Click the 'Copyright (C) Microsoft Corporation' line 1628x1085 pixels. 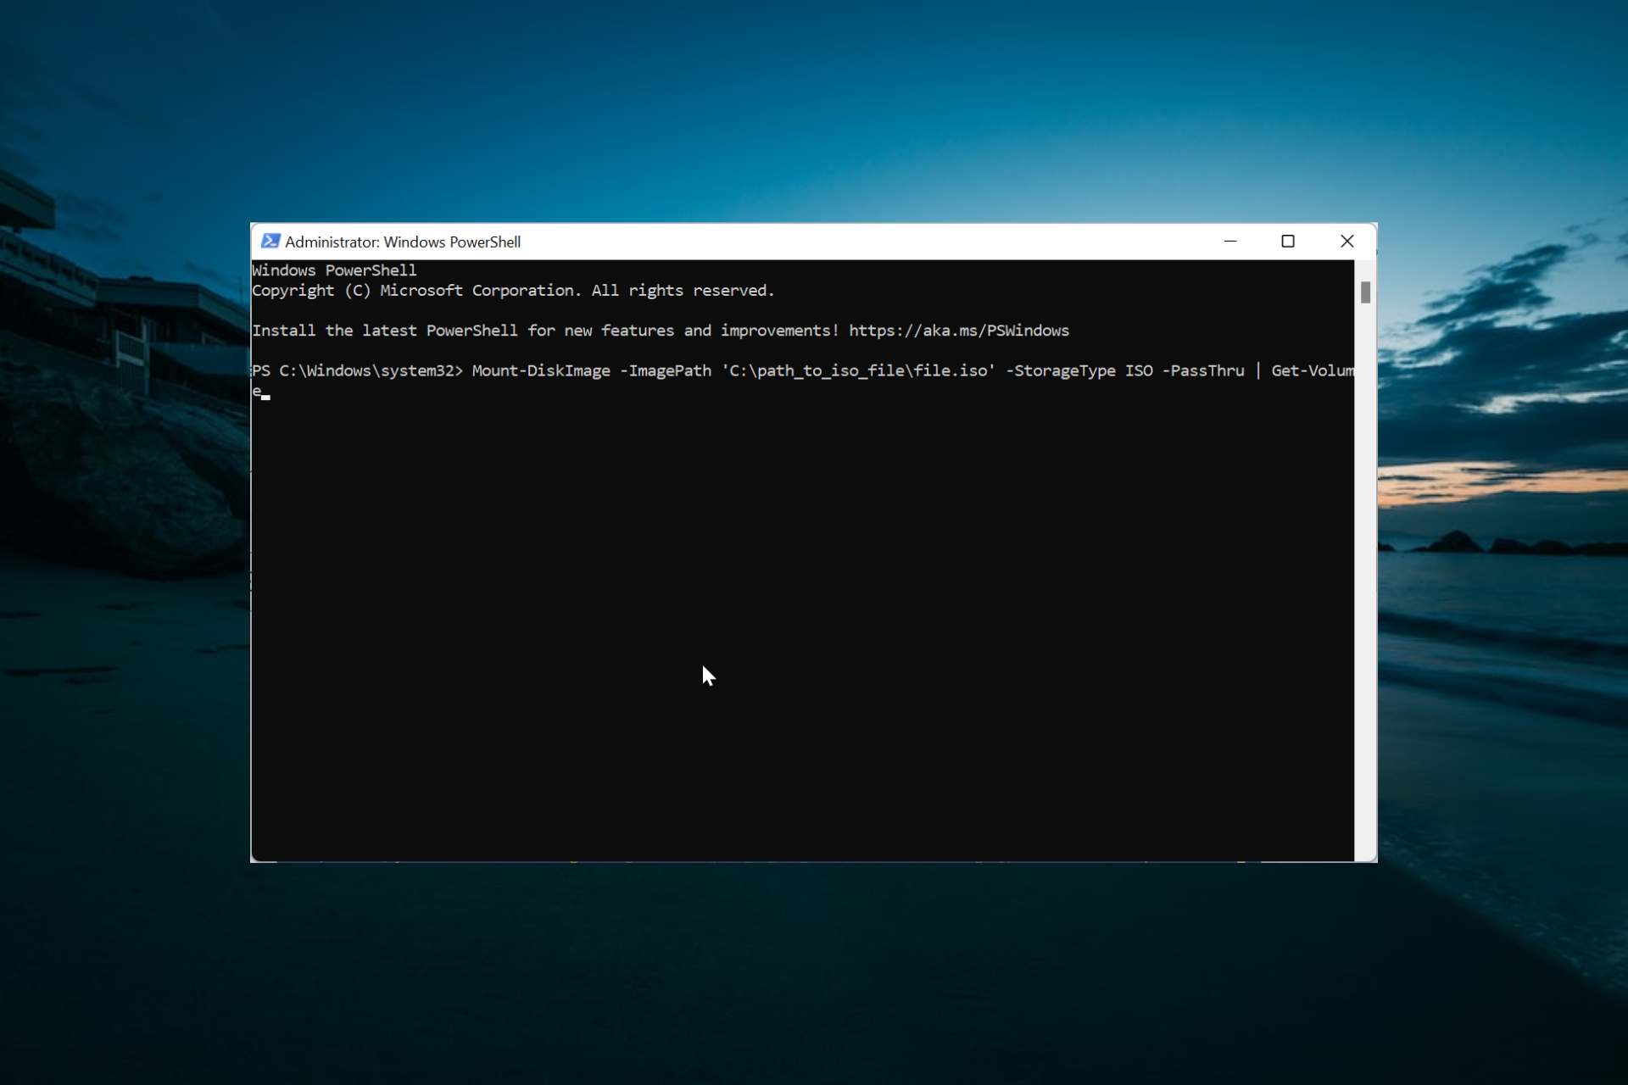(513, 291)
